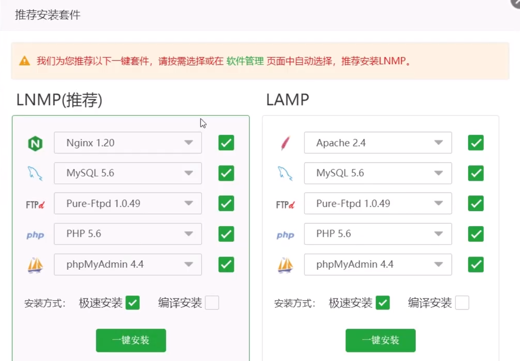Image resolution: width=520 pixels, height=361 pixels.
Task: Select the Pure-Ftpd icon in LAMP column
Action: [285, 203]
